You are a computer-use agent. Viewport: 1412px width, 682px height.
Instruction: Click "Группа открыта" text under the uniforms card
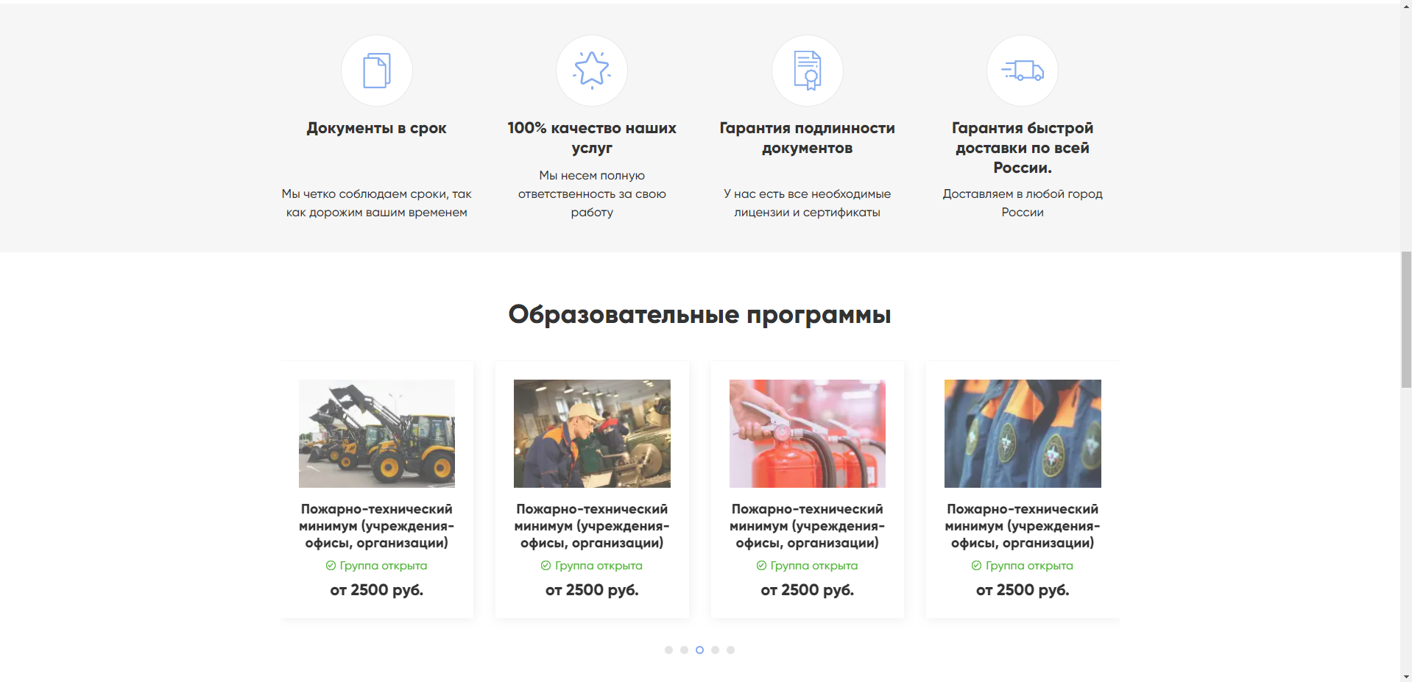[x=1029, y=566]
